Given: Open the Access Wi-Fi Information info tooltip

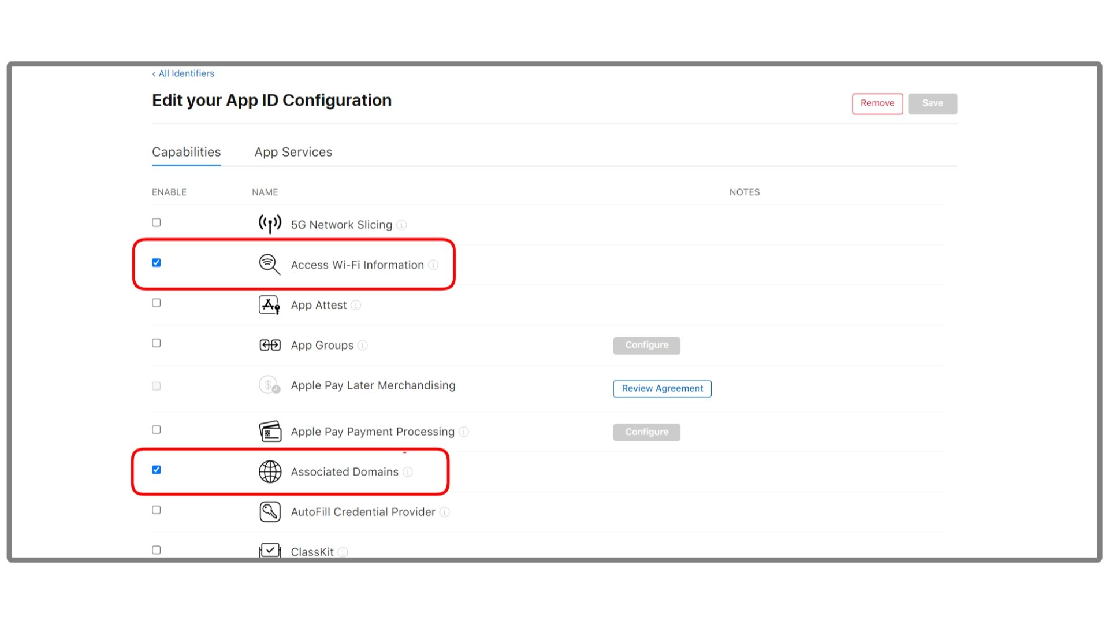Looking at the screenshot, I should (x=434, y=265).
